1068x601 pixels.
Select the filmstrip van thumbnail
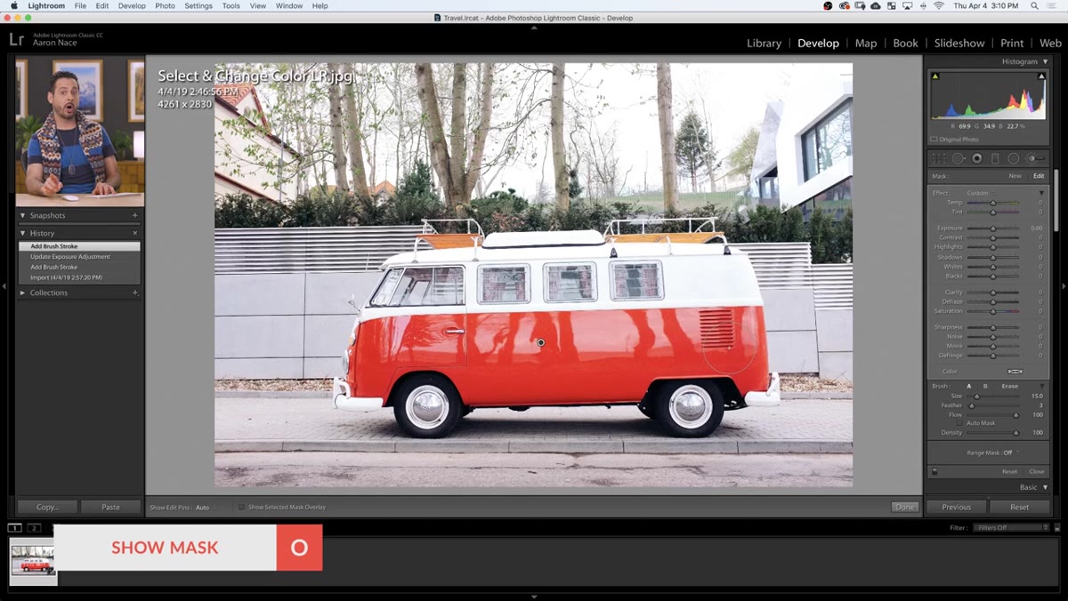tap(33, 560)
